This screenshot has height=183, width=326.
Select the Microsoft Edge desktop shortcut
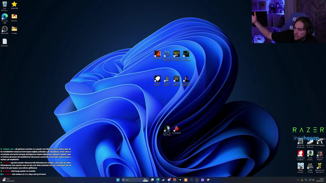click(x=5, y=19)
